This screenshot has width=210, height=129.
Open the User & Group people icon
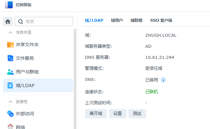pos(10,72)
